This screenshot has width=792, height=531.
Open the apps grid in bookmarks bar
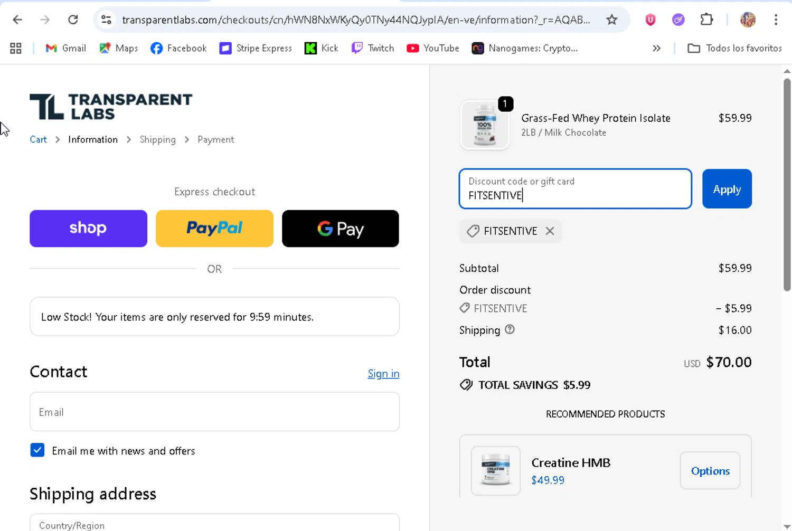tap(16, 48)
